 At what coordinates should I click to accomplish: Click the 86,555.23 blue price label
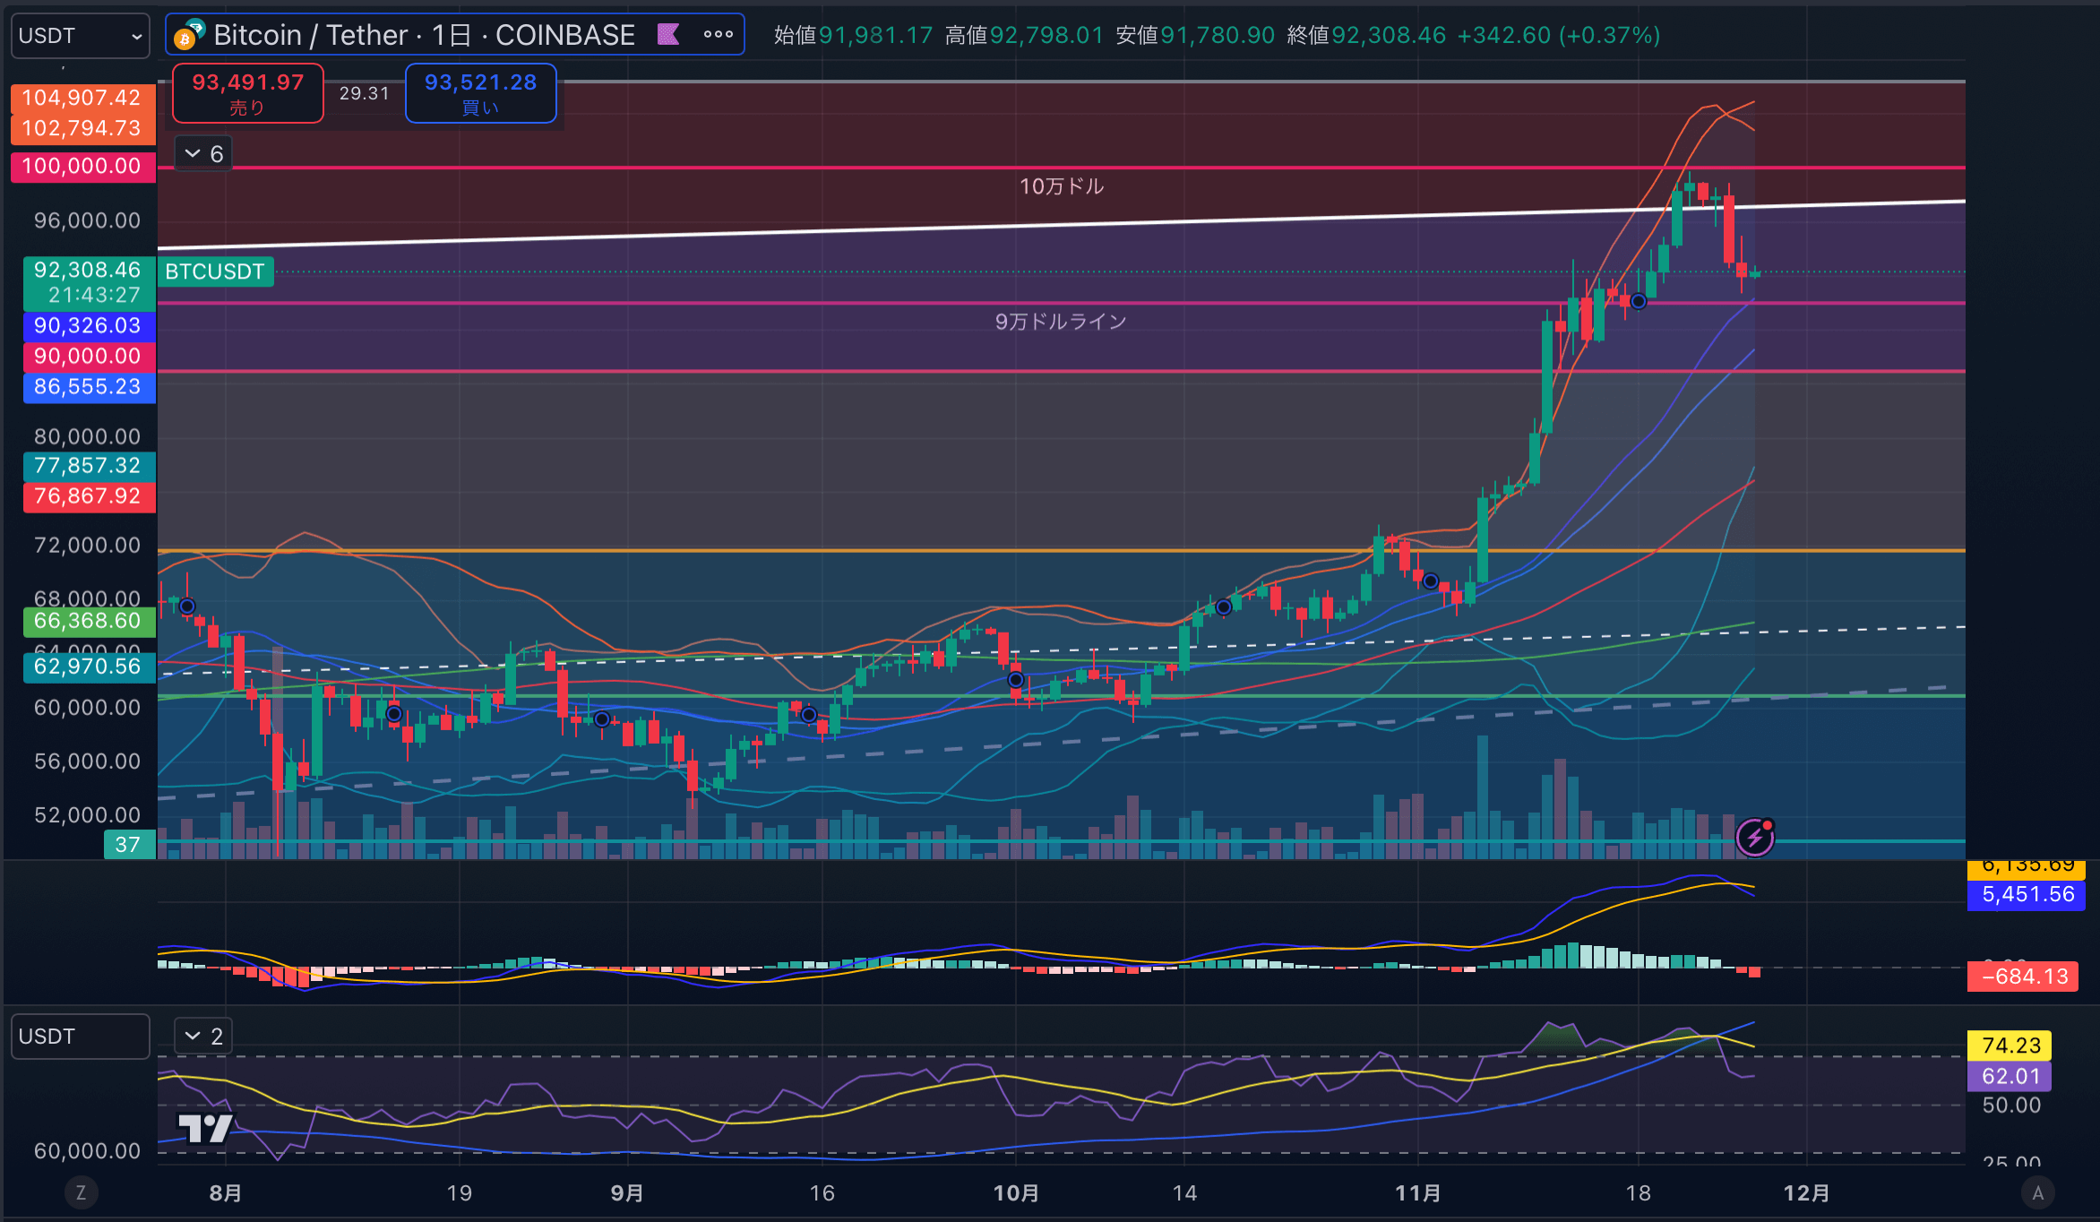(x=89, y=387)
